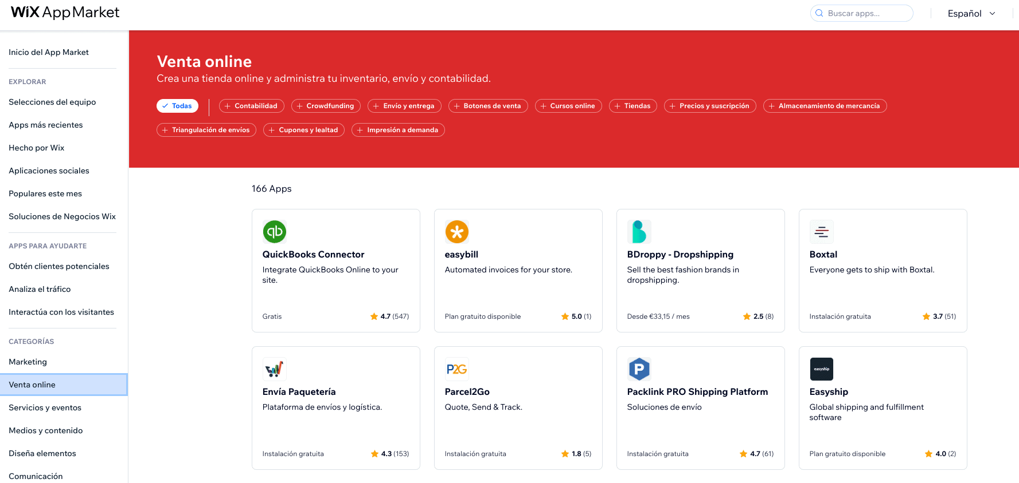Toggle the Cupones y lealtad filter
This screenshot has width=1019, height=483.
[304, 130]
